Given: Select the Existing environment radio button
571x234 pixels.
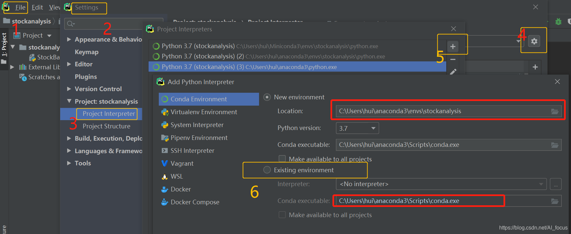Looking at the screenshot, I should (267, 170).
